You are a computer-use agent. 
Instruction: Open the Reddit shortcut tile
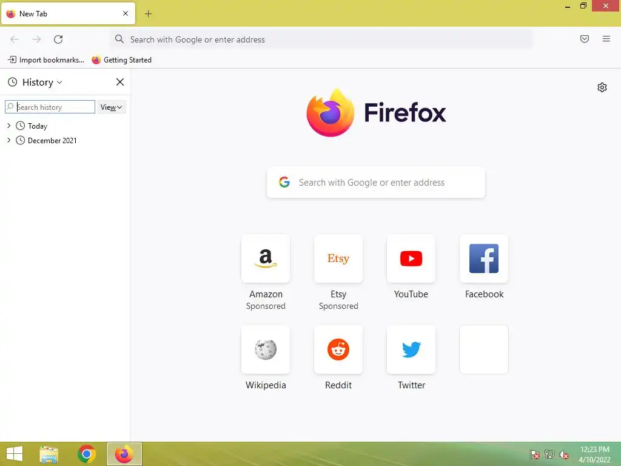pyautogui.click(x=338, y=349)
